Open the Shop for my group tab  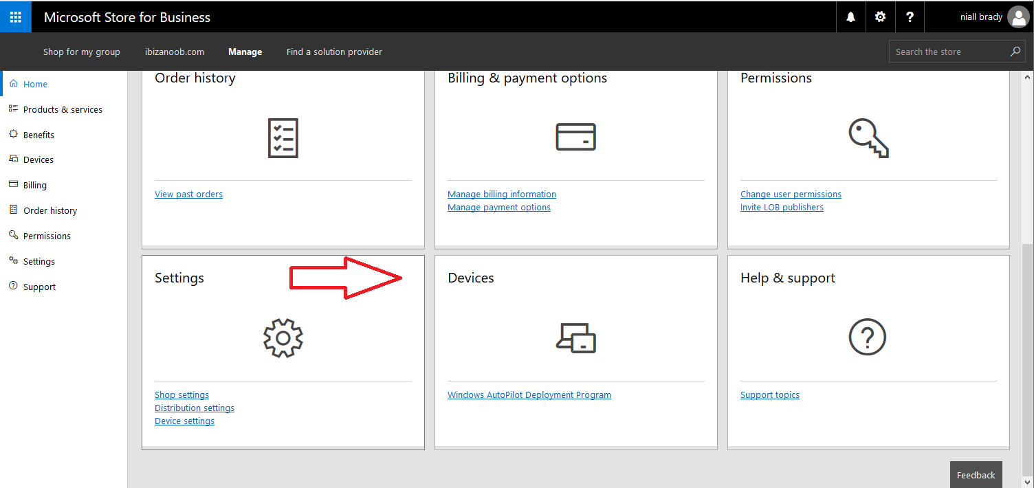pyautogui.click(x=82, y=52)
